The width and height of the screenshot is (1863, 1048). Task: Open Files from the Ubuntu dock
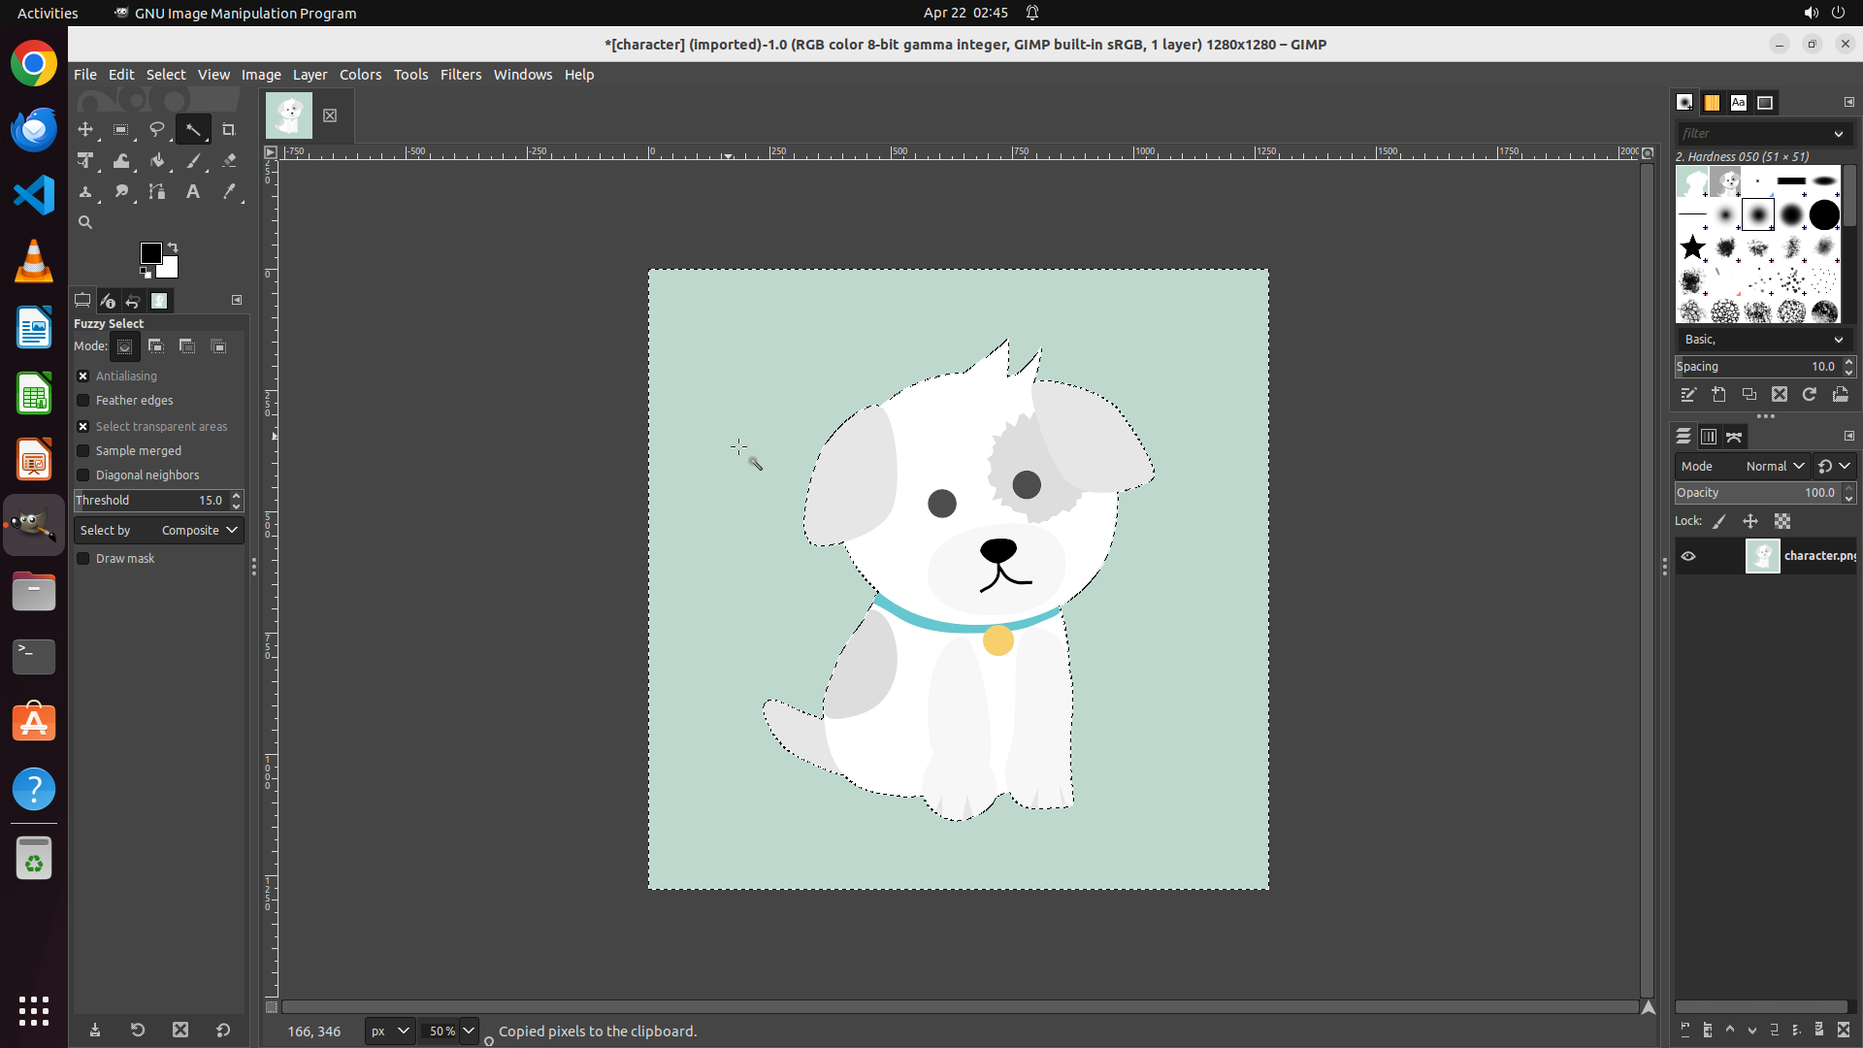34,591
